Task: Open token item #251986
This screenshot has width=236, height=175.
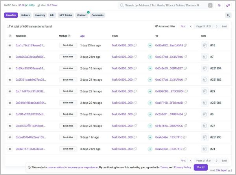Action: pyautogui.click(x=216, y=103)
